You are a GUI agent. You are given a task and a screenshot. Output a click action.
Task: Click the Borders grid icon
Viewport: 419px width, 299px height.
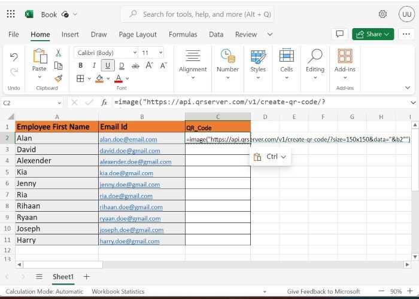[80, 78]
